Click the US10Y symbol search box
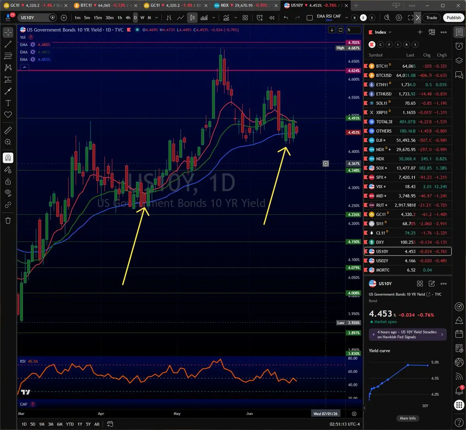The width and height of the screenshot is (466, 430). (37, 18)
